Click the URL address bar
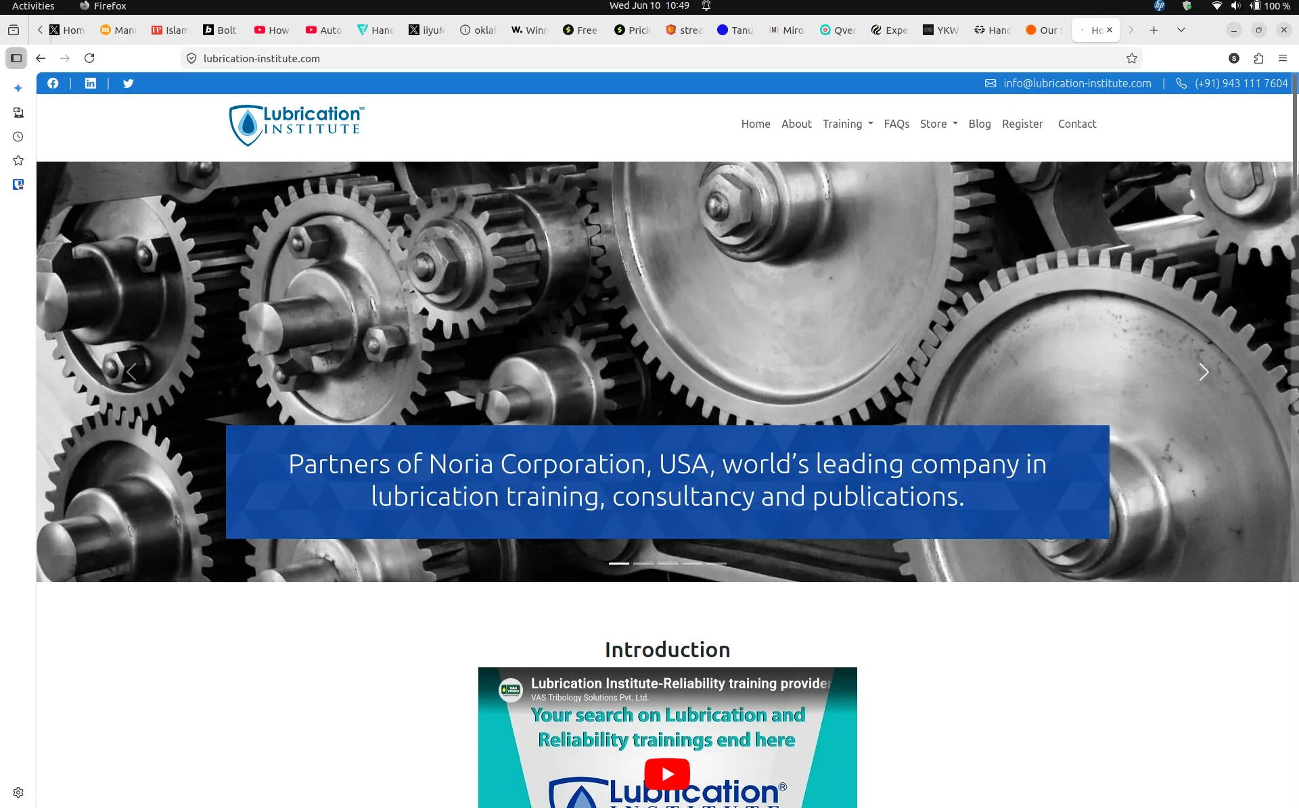This screenshot has width=1299, height=808. [660, 58]
